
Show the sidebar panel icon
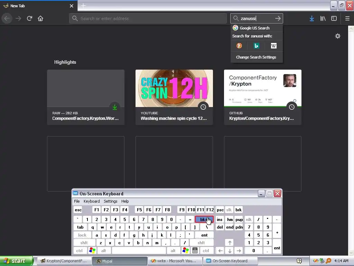pyautogui.click(x=334, y=18)
